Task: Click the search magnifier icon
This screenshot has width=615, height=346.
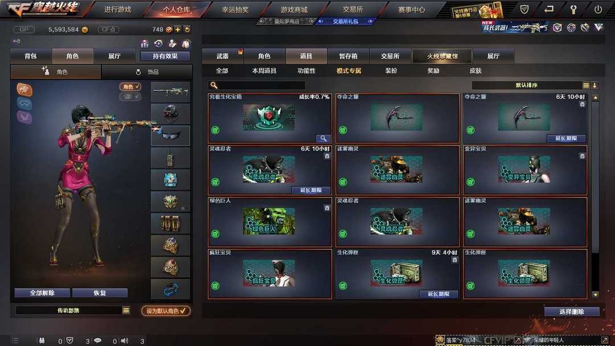Action: (214, 85)
